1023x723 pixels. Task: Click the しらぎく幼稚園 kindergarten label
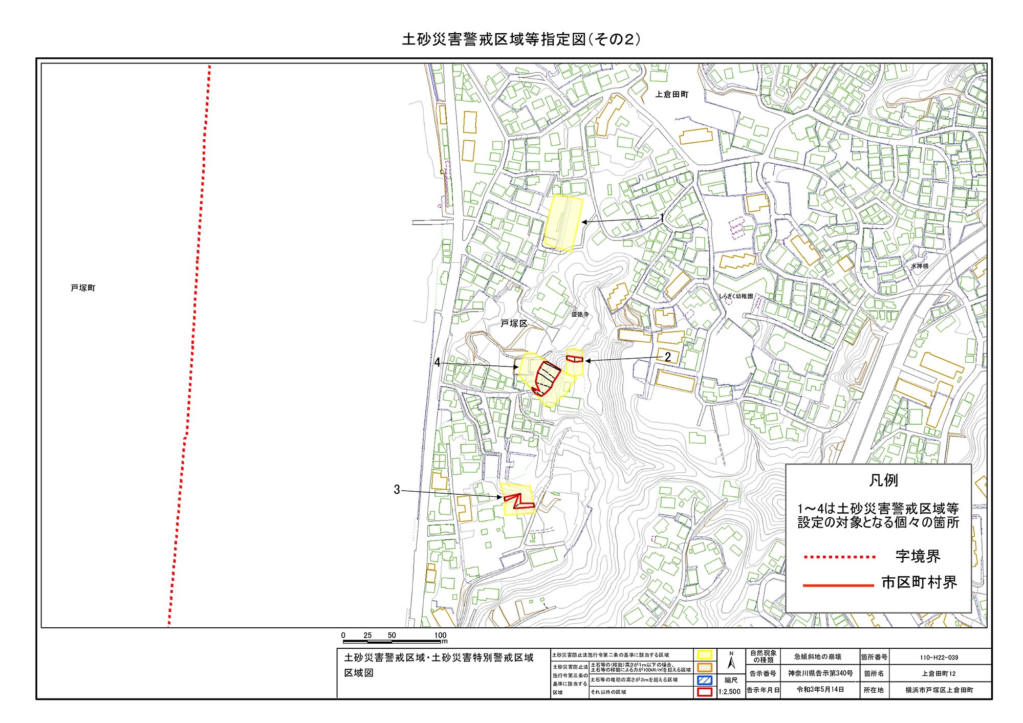coord(736,296)
